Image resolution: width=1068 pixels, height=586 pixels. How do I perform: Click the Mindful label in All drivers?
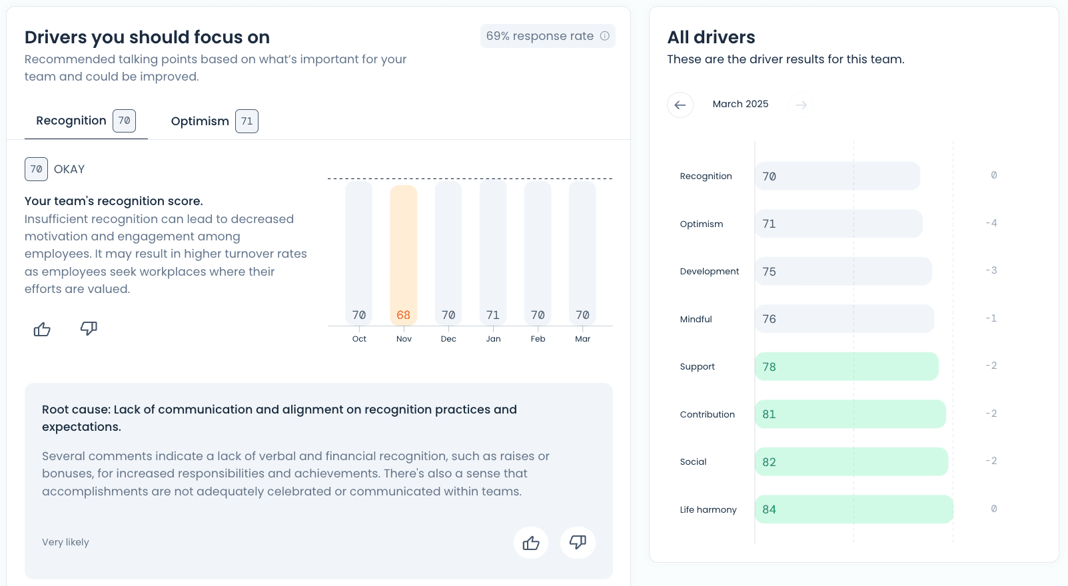[x=696, y=319]
